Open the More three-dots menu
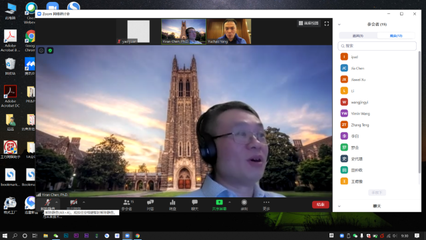Image resolution: width=426 pixels, height=240 pixels. click(x=266, y=205)
